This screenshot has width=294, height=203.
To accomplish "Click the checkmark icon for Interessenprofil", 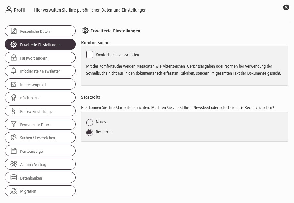I will click(x=14, y=85).
